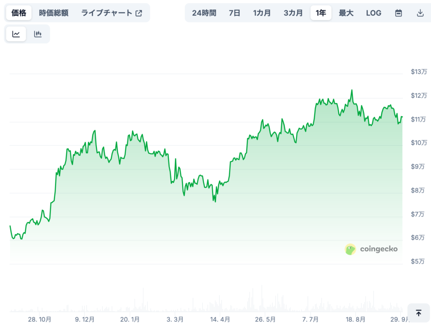Viewport: 431px width, 328px height.
Task: Choose the 3カ月 time range
Action: coord(293,13)
